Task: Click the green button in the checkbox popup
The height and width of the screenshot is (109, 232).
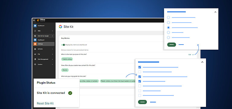Action: [x=142, y=102]
